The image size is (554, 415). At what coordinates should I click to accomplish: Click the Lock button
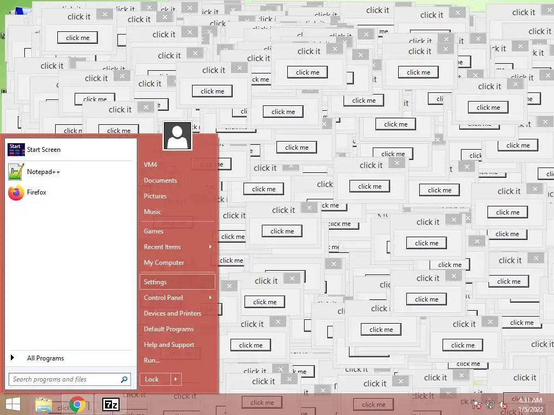(x=155, y=379)
